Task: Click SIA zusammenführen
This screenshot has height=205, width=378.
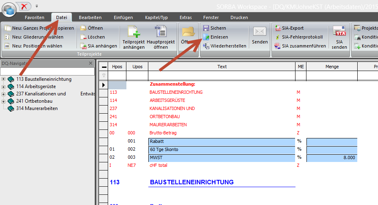Action: [278, 46]
